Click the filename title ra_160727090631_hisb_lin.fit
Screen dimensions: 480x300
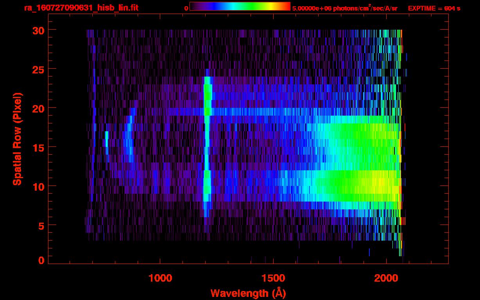pyautogui.click(x=81, y=8)
